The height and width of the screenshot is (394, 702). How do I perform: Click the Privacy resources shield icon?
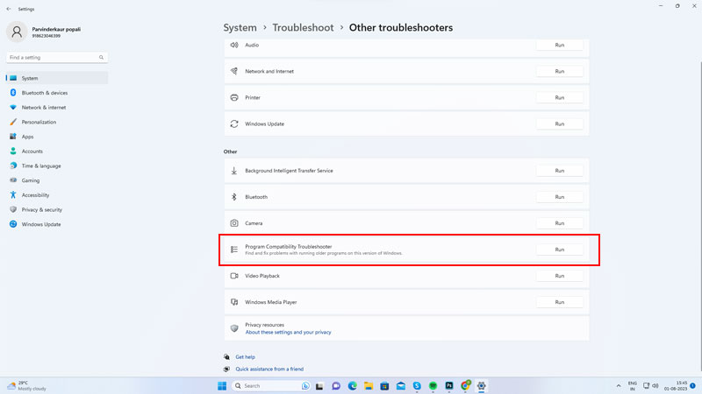[x=234, y=328]
